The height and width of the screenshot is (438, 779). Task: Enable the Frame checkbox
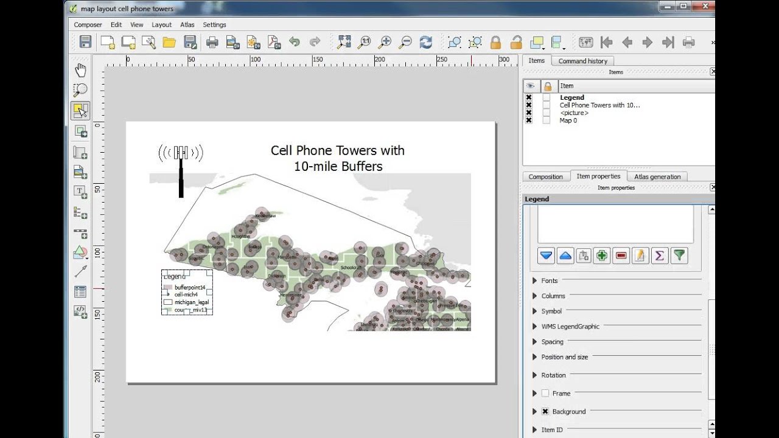pos(545,394)
